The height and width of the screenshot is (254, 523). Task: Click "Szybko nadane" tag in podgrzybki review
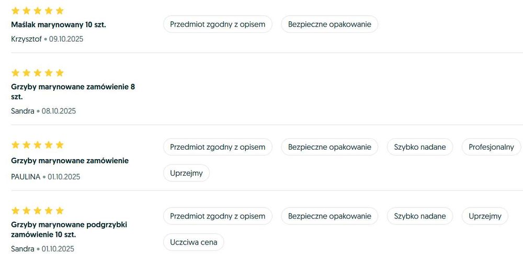420,216
